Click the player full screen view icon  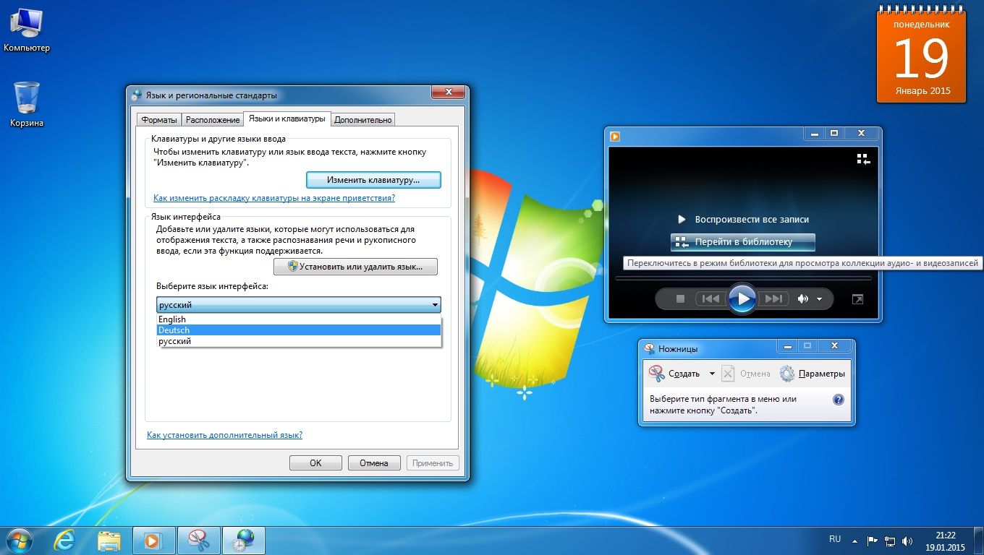point(857,299)
